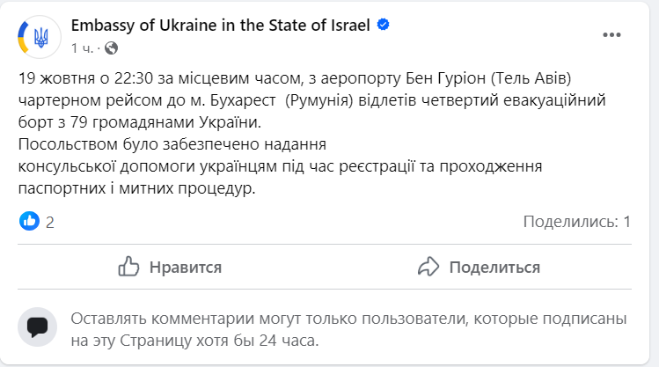The height and width of the screenshot is (367, 659).
Task: Open the post's "1 ч." timestamp link
Action: point(82,48)
